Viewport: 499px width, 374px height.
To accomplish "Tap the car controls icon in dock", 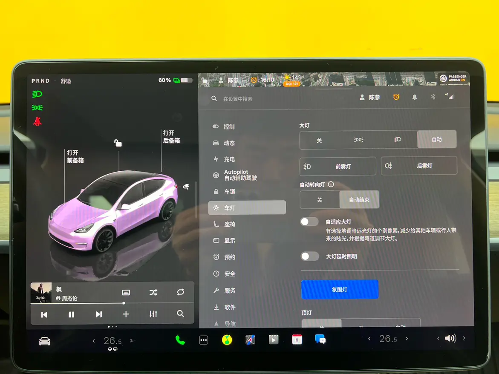I will click(45, 341).
